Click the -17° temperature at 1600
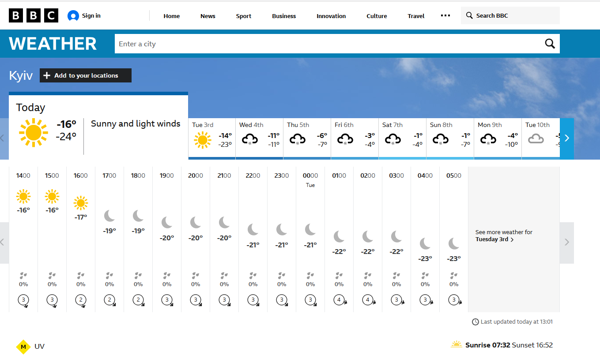The width and height of the screenshot is (600, 362). click(81, 217)
